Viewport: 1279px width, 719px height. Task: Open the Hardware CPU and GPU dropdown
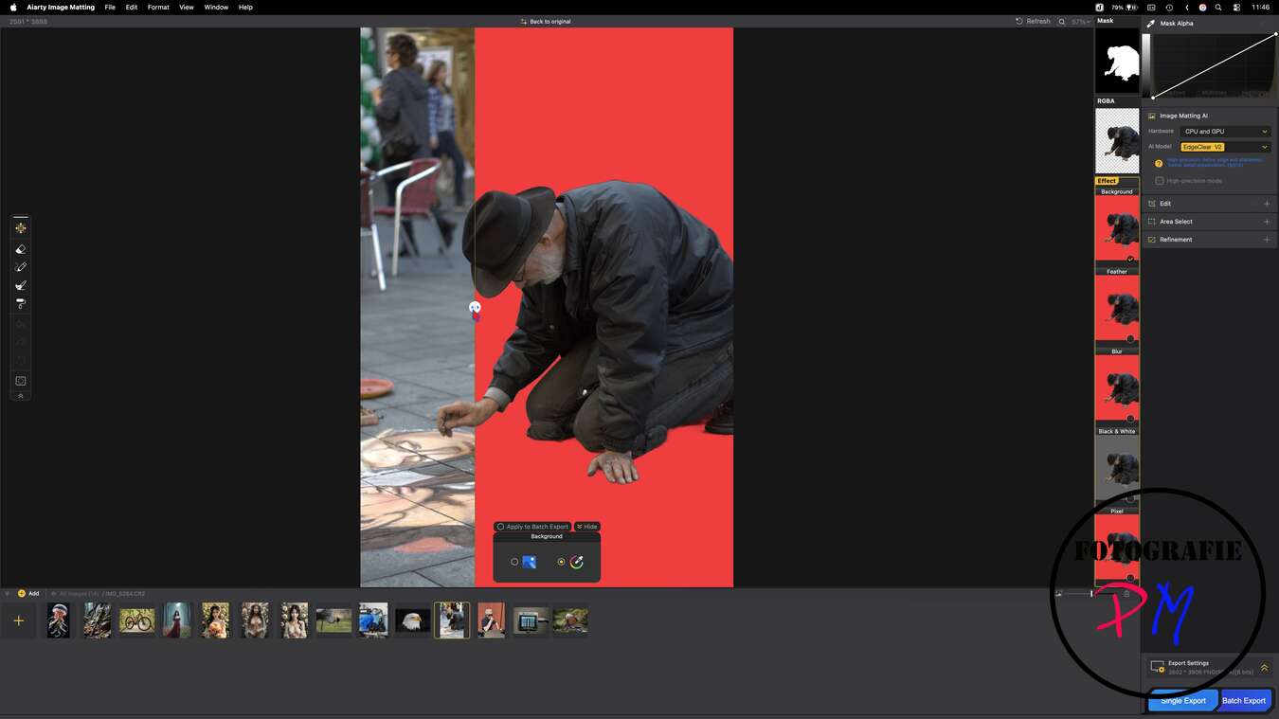coord(1225,132)
